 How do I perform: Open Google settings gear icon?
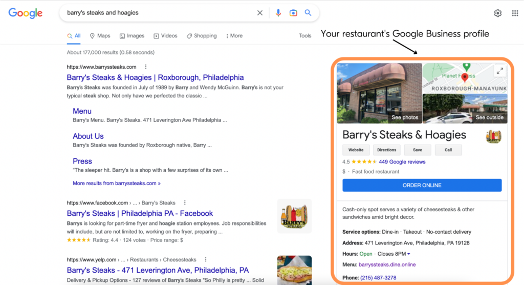tap(497, 13)
